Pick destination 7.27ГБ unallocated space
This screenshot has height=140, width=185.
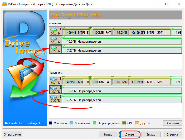122,100
